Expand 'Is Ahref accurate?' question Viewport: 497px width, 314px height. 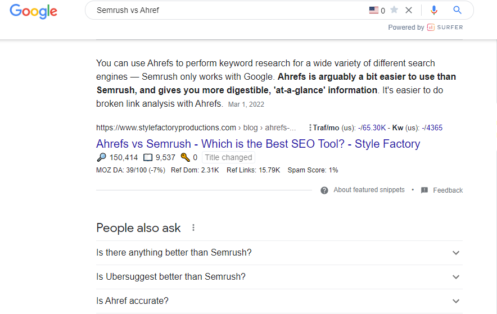click(456, 301)
